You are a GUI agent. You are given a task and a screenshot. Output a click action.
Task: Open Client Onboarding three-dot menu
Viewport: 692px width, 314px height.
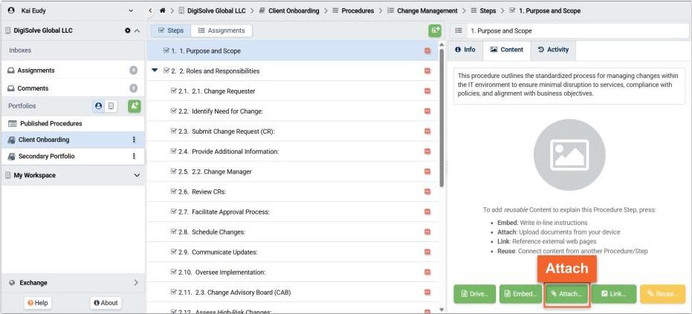pyautogui.click(x=134, y=140)
